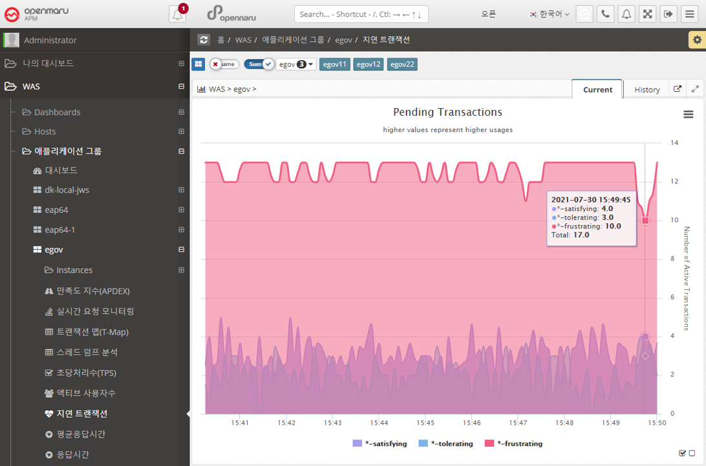The width and height of the screenshot is (706, 466).
Task: Click the *-frustrating legend color swatch
Action: click(x=489, y=443)
